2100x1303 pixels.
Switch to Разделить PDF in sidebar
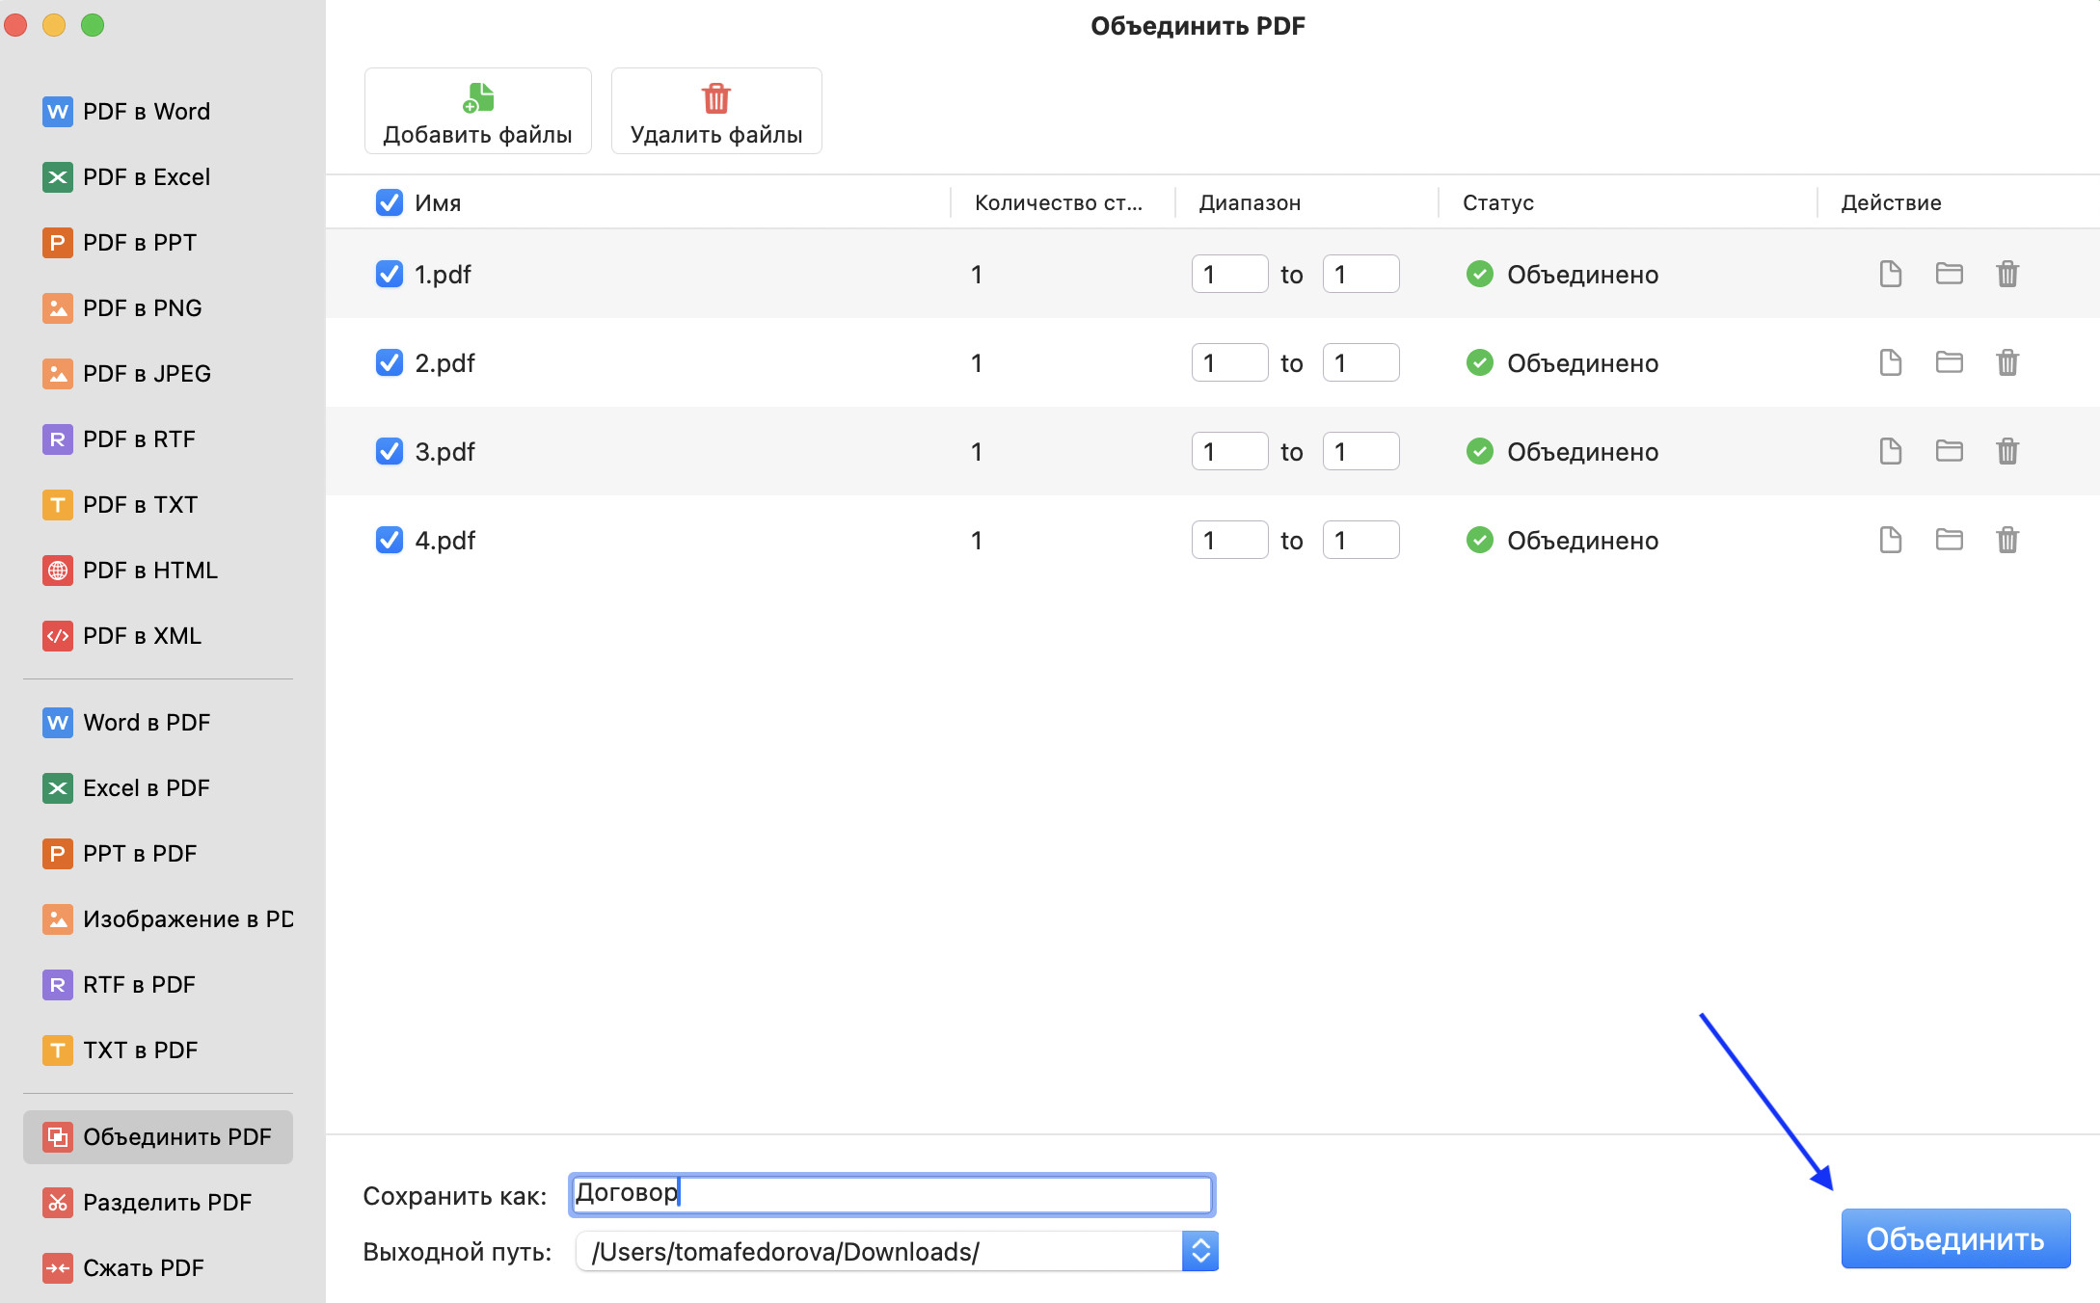(x=167, y=1203)
